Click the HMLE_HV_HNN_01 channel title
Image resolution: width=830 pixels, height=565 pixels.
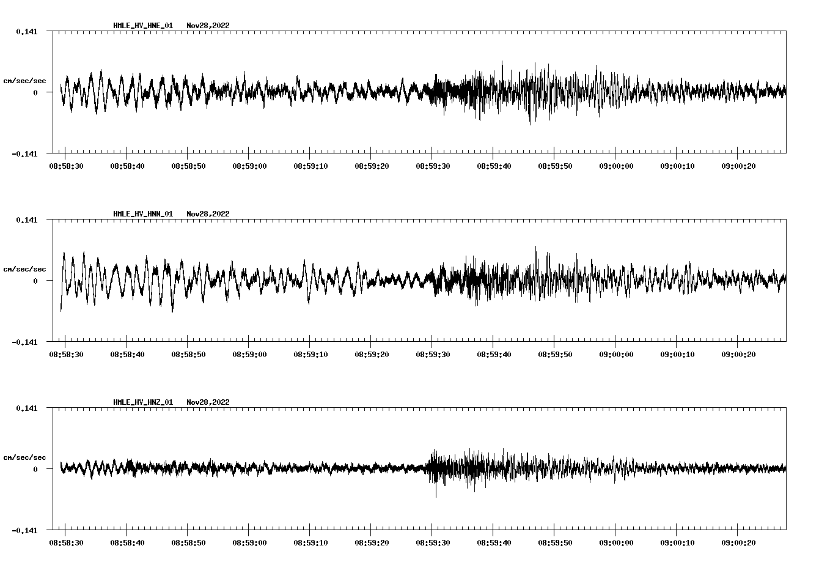[143, 214]
